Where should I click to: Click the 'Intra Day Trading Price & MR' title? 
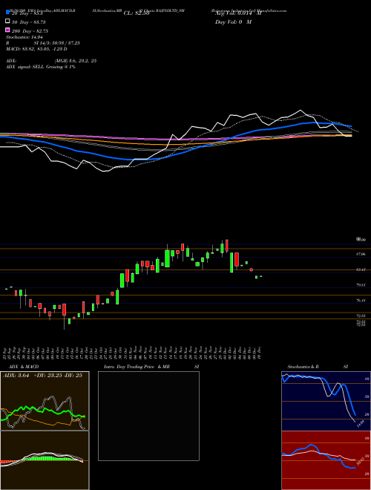(137, 367)
